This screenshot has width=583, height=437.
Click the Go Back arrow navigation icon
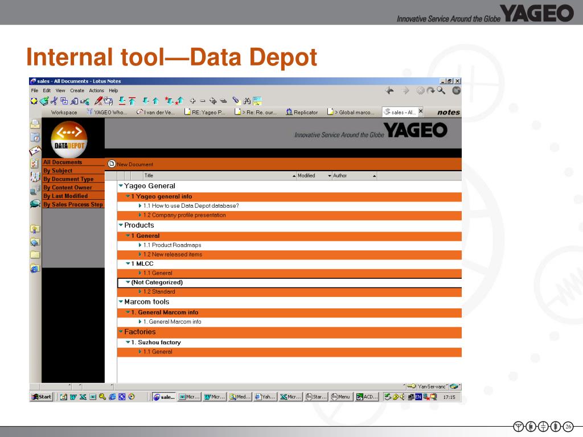point(389,90)
